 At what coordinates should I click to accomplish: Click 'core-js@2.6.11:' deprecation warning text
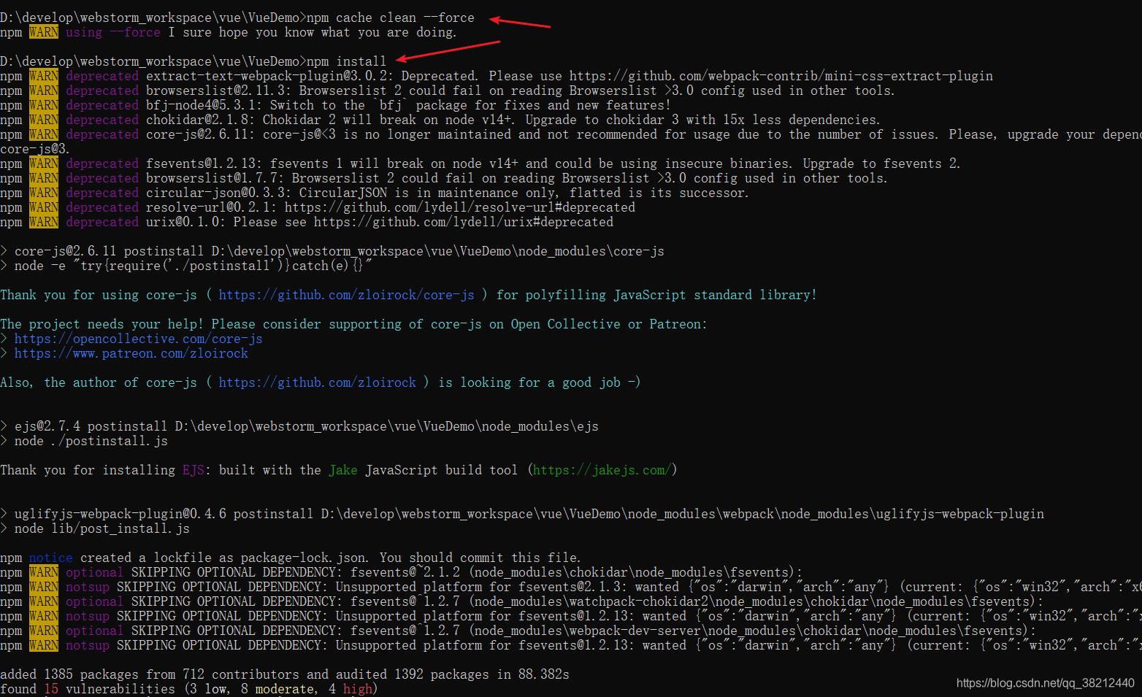[204, 134]
